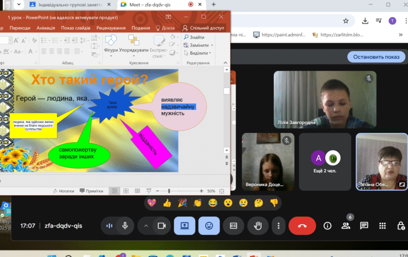Send the thumbs up reaction
The height and width of the screenshot is (257, 408).
[166, 203]
